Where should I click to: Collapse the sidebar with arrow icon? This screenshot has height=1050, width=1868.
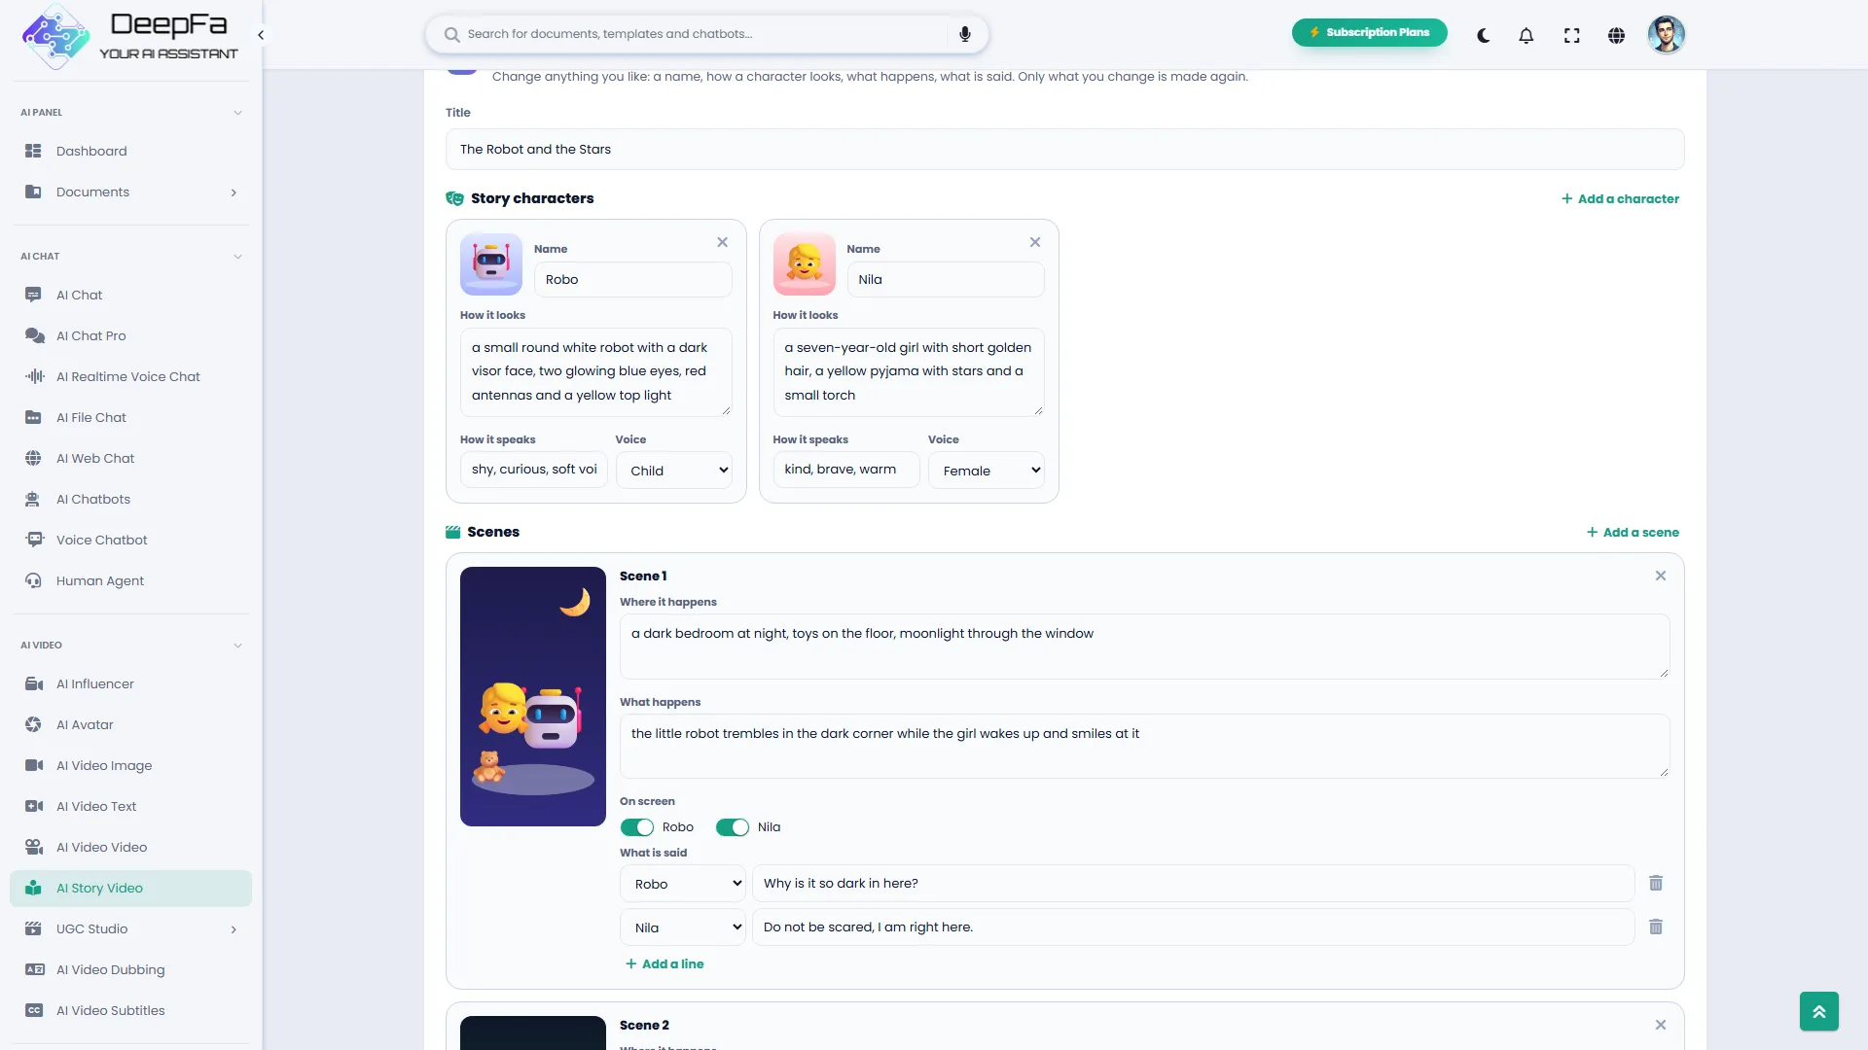click(x=260, y=35)
